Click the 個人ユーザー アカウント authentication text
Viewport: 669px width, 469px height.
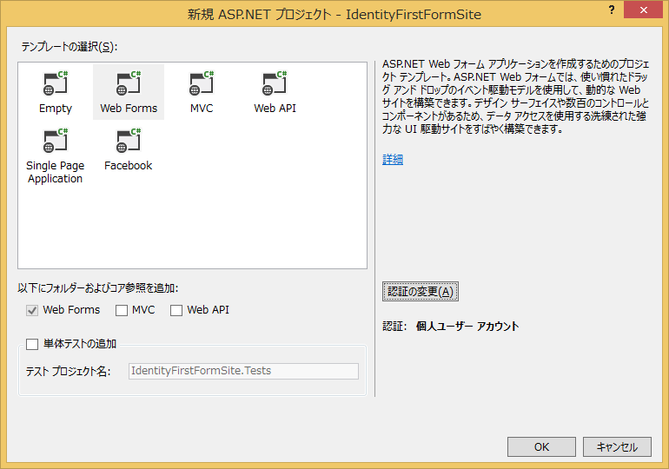467,327
